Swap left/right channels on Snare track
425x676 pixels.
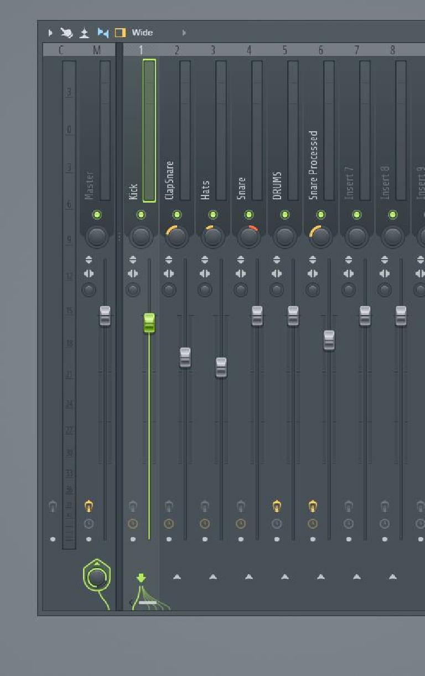click(241, 274)
